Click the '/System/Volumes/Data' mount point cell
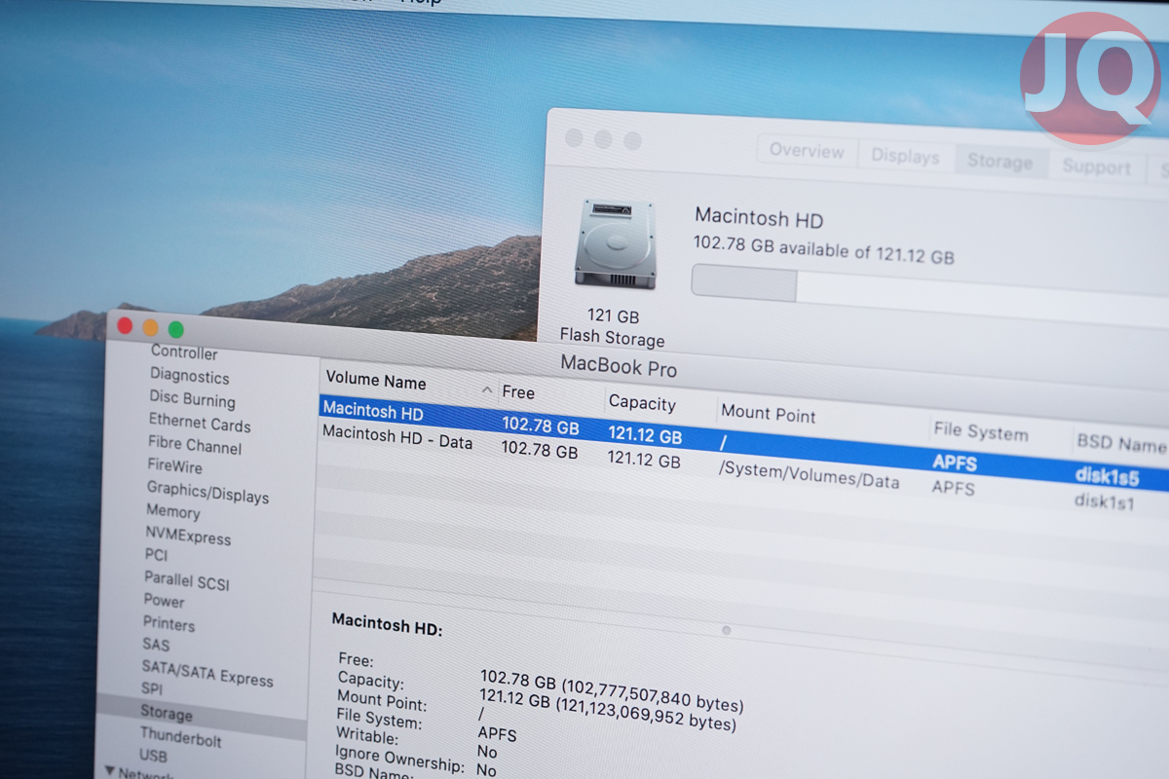 (809, 474)
